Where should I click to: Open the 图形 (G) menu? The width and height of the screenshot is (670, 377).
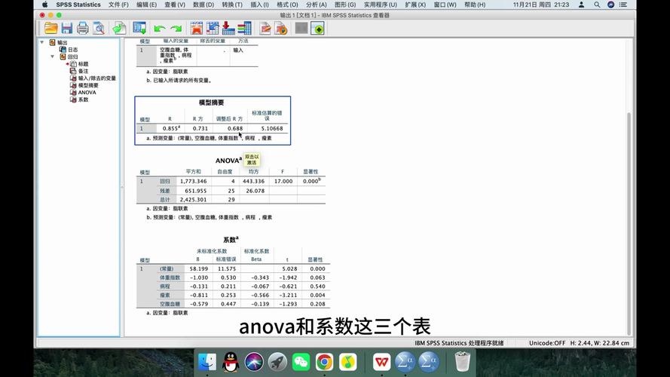(x=345, y=5)
